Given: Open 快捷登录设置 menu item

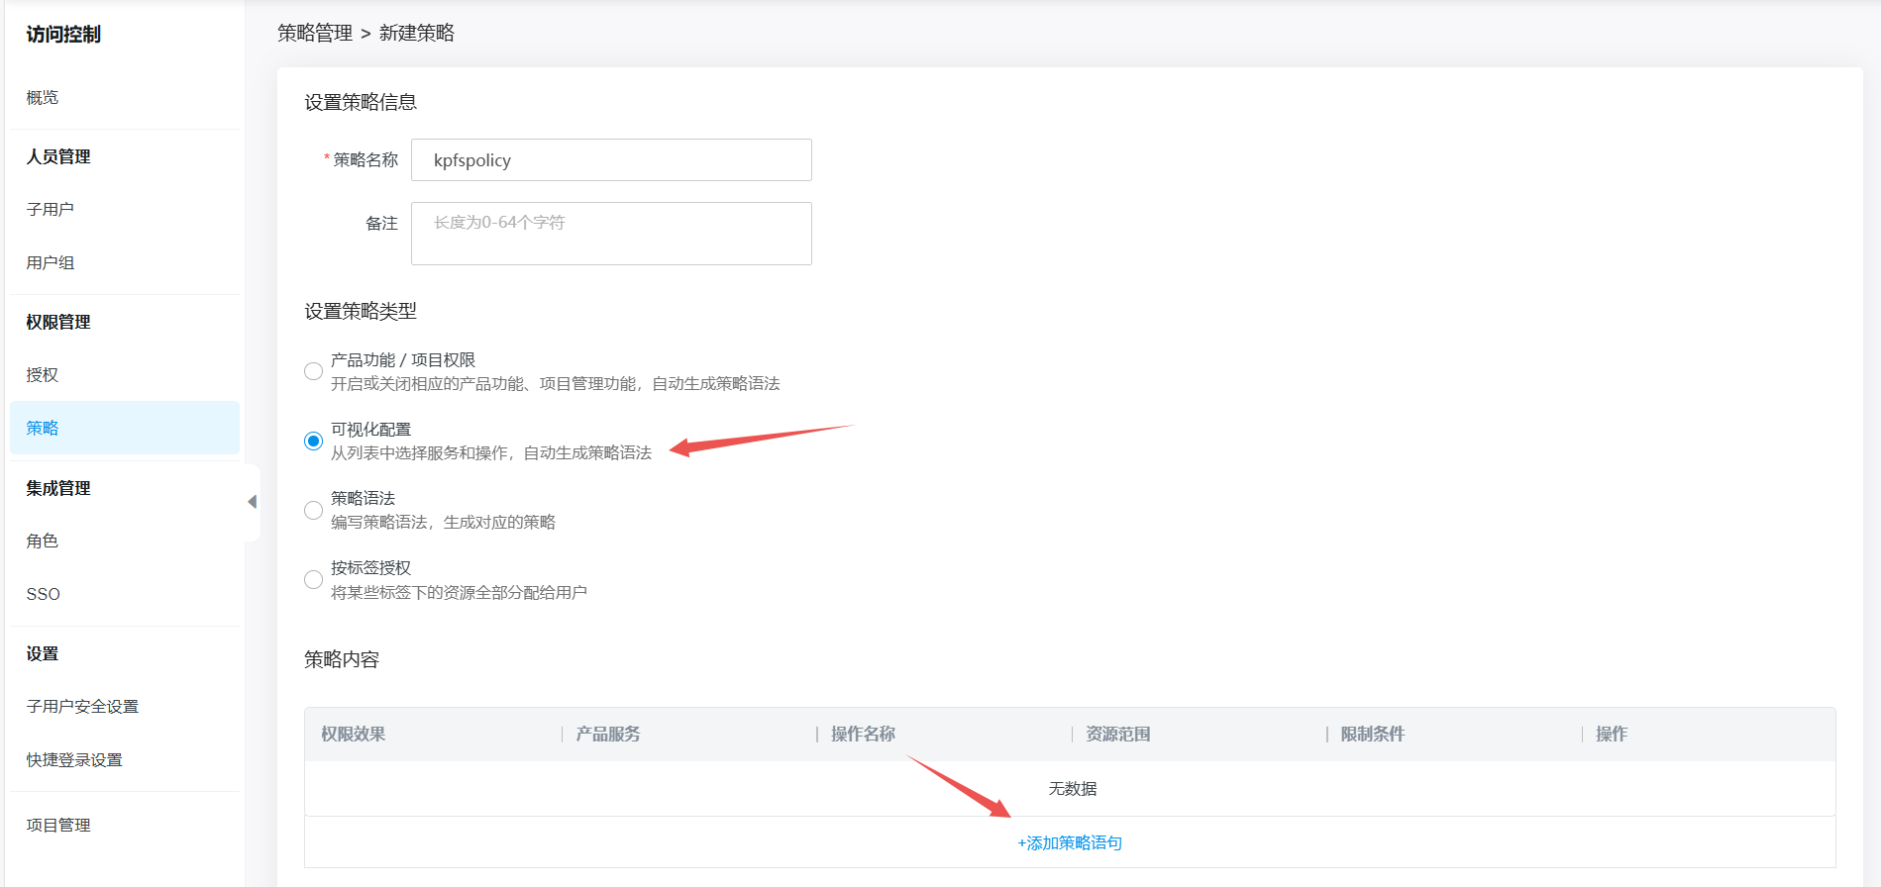Looking at the screenshot, I should pos(74,759).
